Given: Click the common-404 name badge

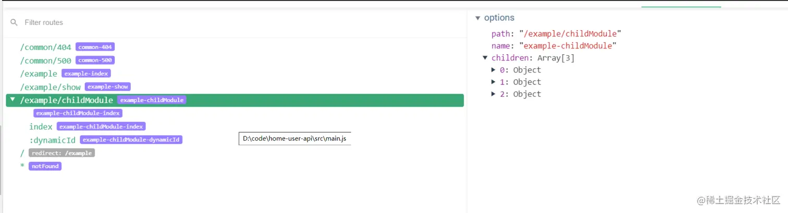Looking at the screenshot, I should tap(95, 47).
